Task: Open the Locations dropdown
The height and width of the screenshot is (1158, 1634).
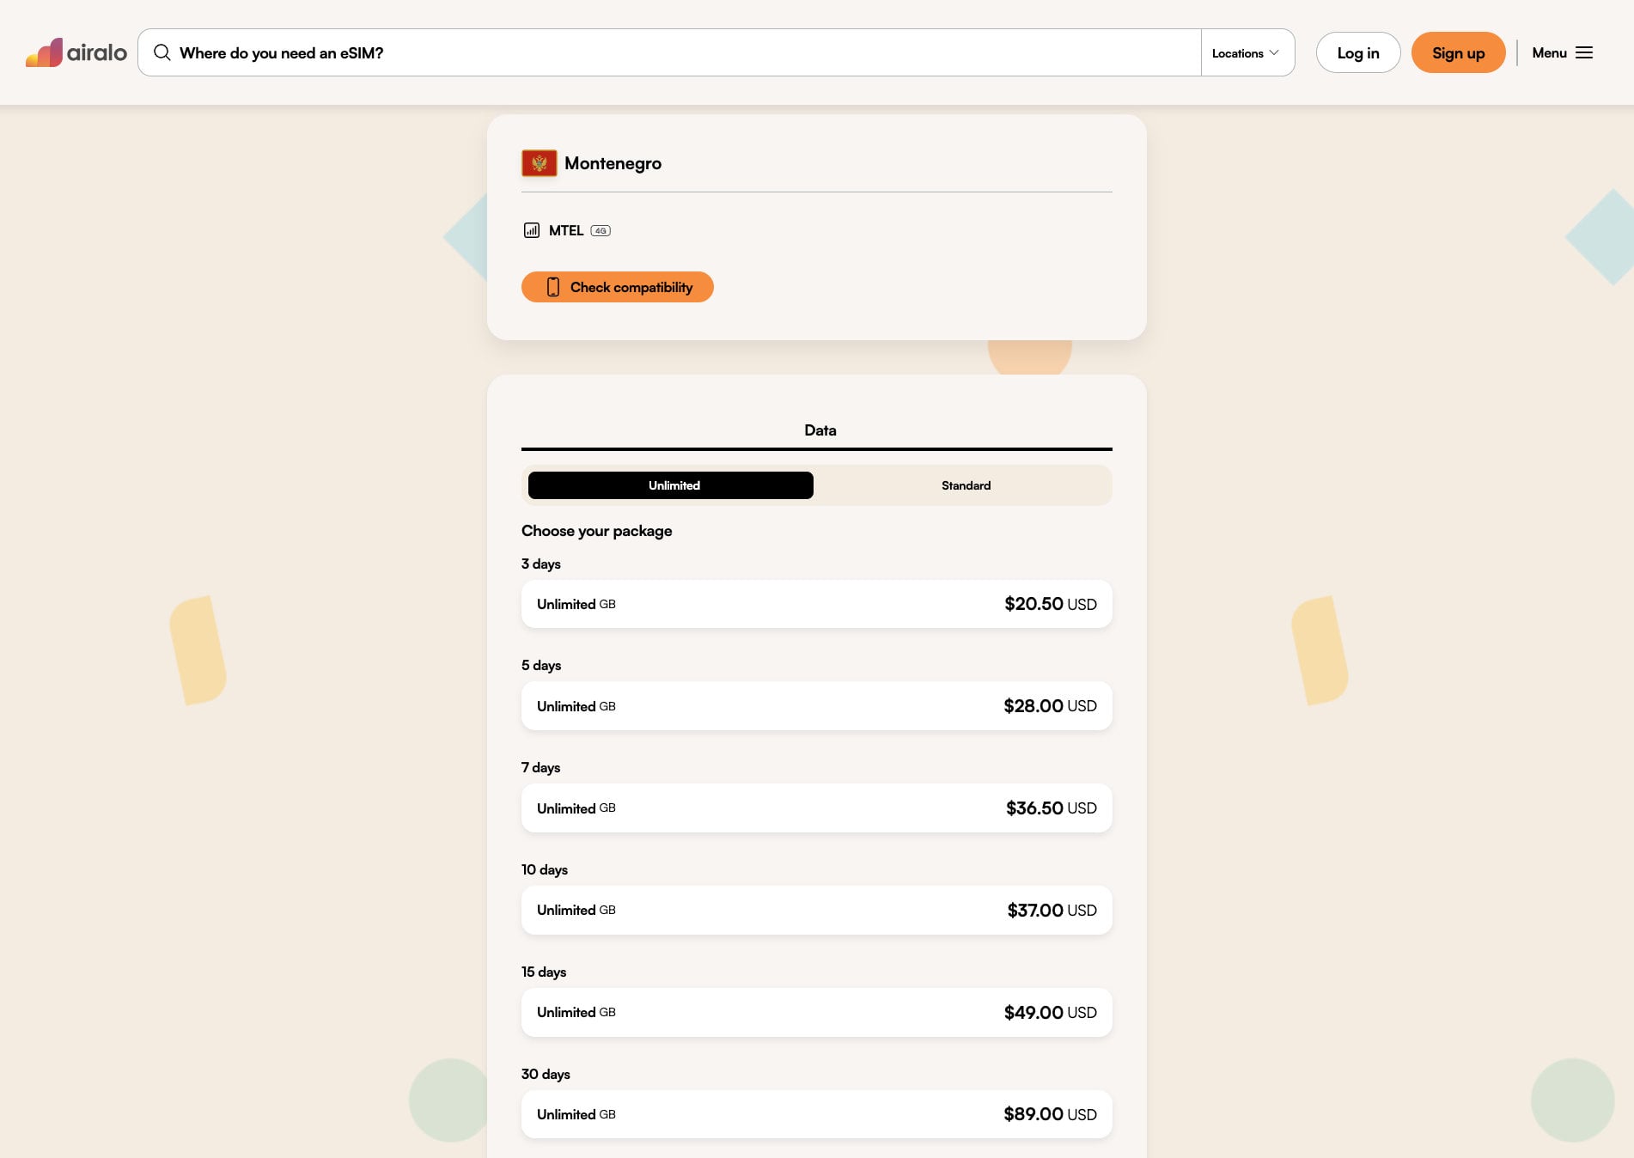Action: point(1246,52)
